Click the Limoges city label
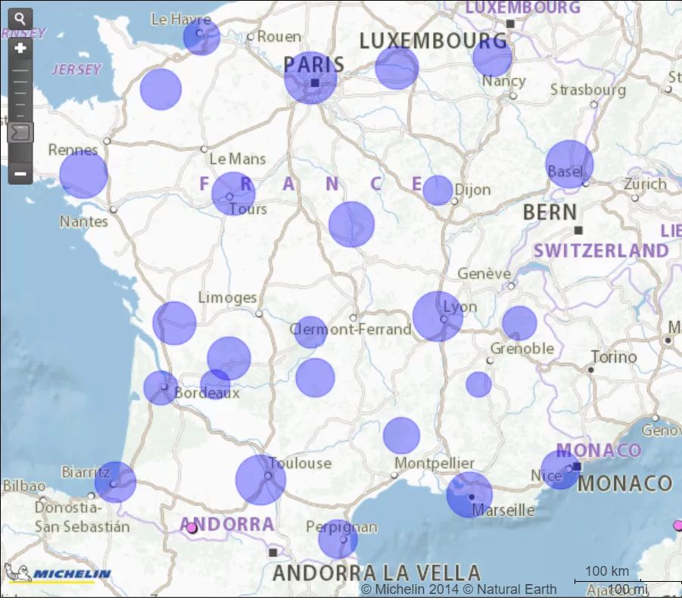 point(228,297)
